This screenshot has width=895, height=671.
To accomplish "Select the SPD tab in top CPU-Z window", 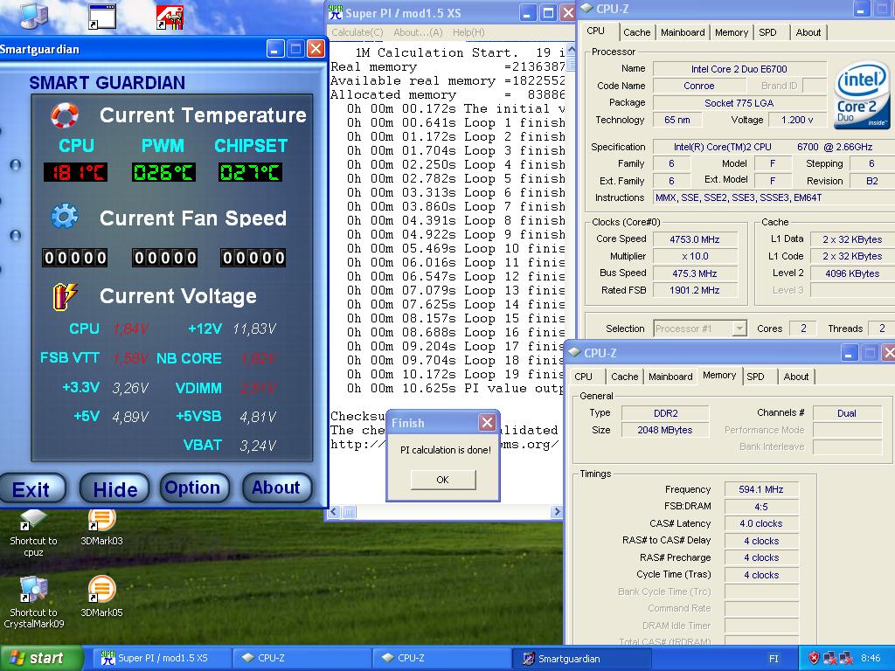I will click(x=767, y=32).
